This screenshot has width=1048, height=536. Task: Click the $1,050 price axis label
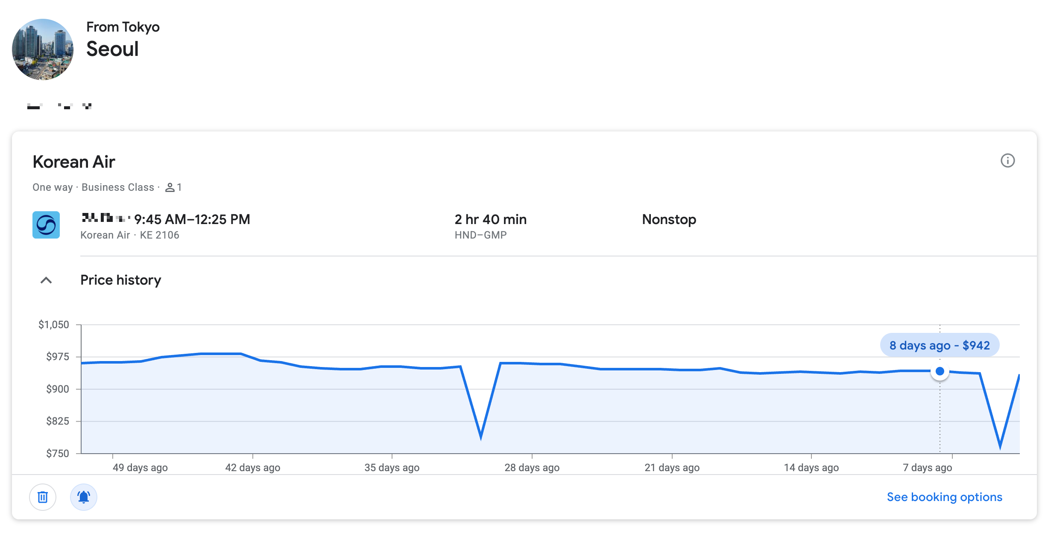click(x=53, y=325)
